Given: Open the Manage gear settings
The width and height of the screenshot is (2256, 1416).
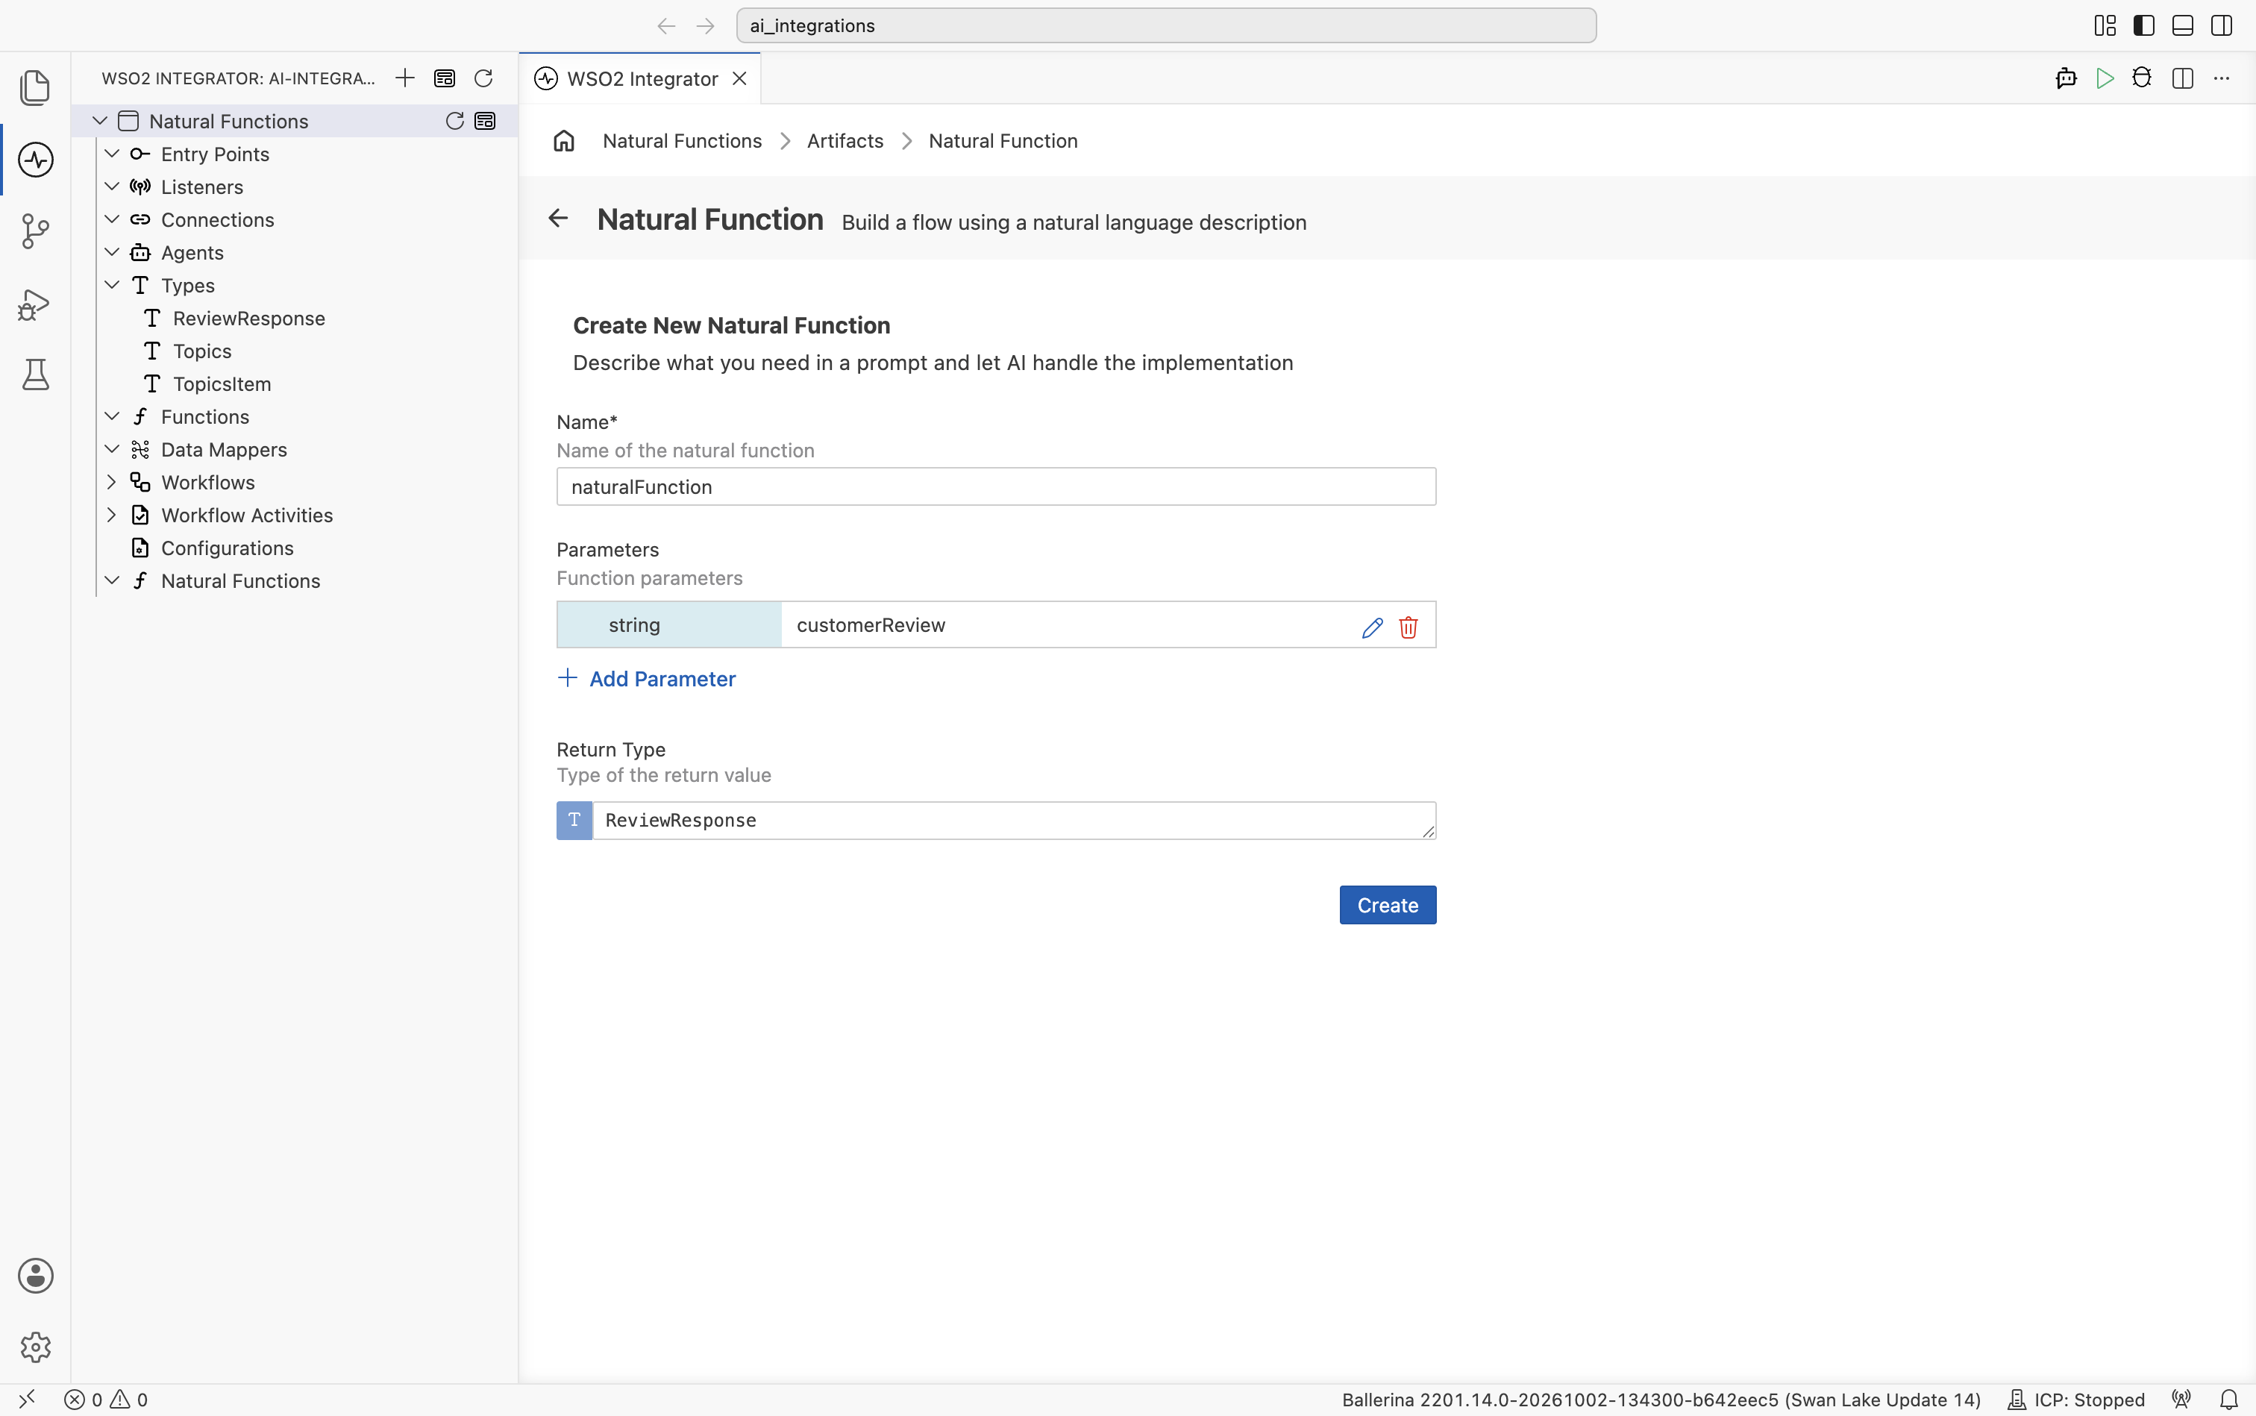Looking at the screenshot, I should pos(36,1347).
